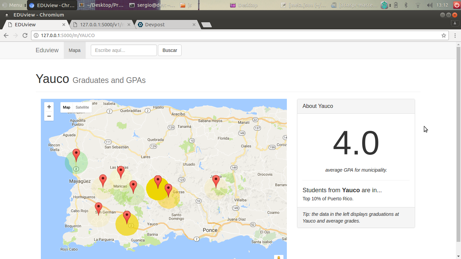461x259 pixels.
Task: Click the marker over Las Marías
Action: click(121, 172)
